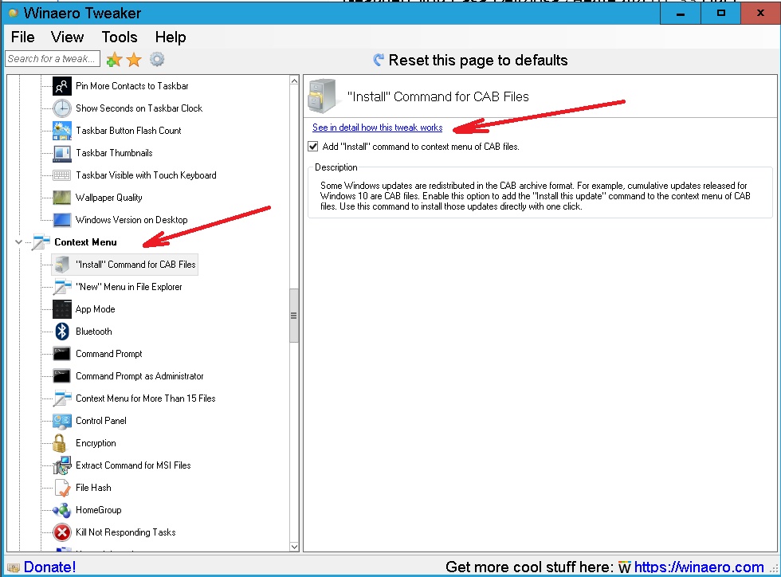Click the Pin More Contacts to Taskbar icon

pyautogui.click(x=62, y=86)
